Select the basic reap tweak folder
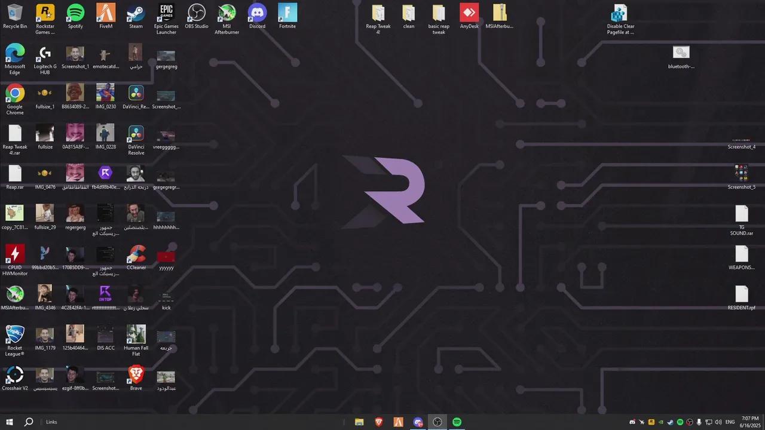 point(439,19)
